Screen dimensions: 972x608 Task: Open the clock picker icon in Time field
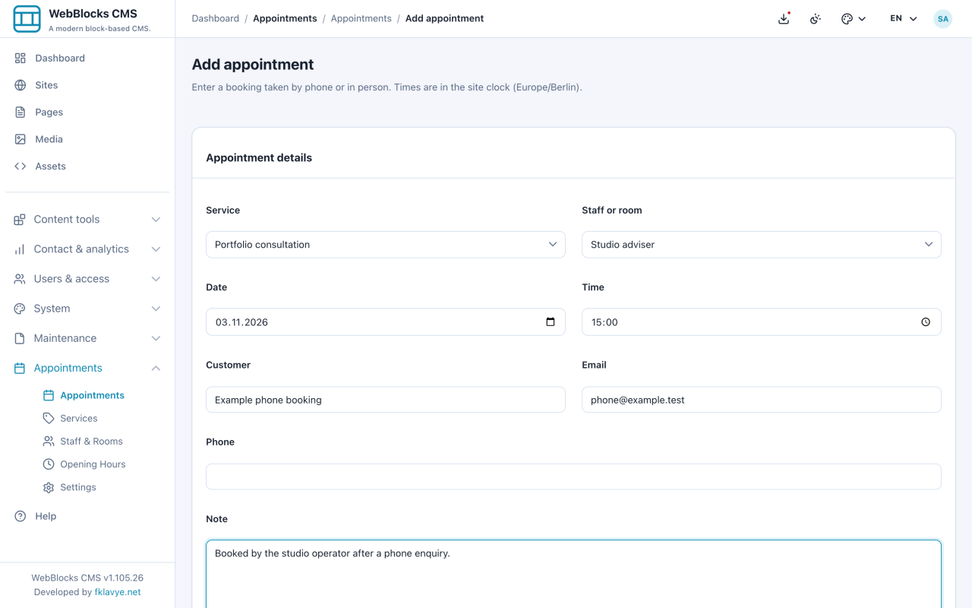point(926,322)
